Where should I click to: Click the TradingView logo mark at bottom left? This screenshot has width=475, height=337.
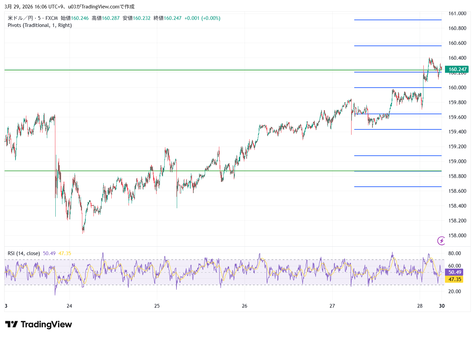[11, 325]
